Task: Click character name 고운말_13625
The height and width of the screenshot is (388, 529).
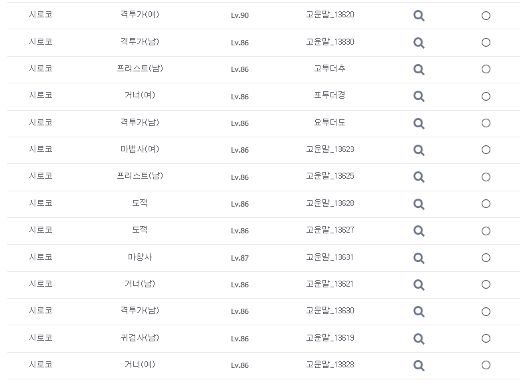Action: 330,177
